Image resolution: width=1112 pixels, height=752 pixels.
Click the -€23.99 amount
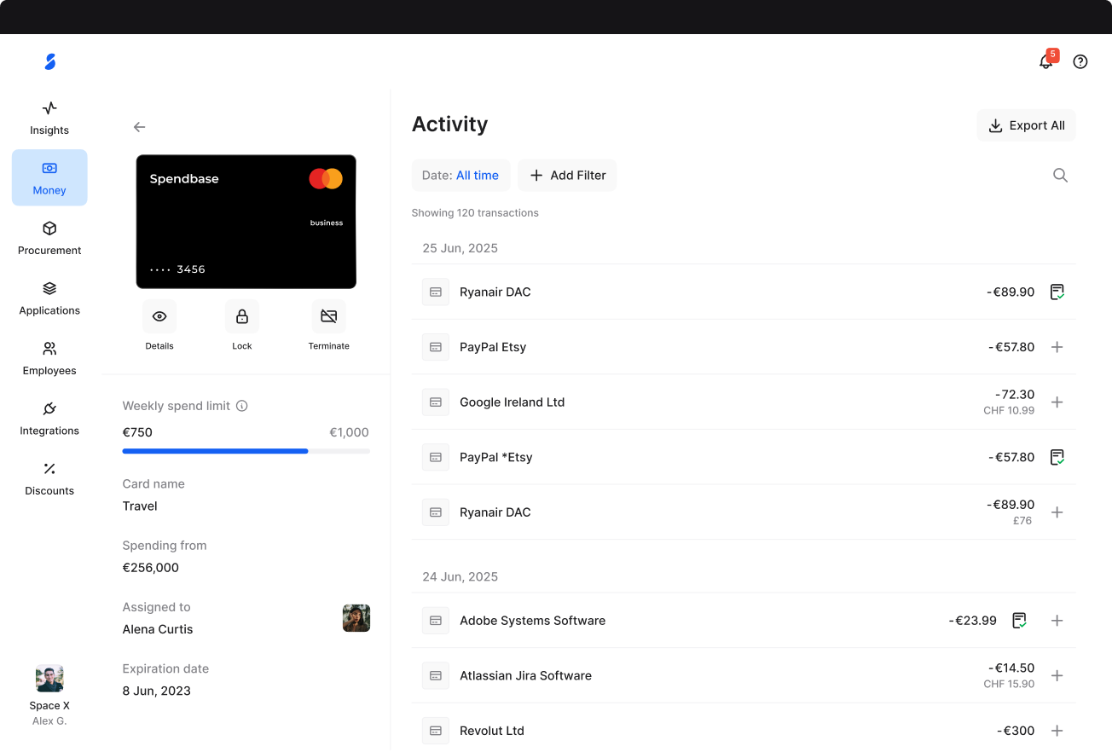pos(972,621)
